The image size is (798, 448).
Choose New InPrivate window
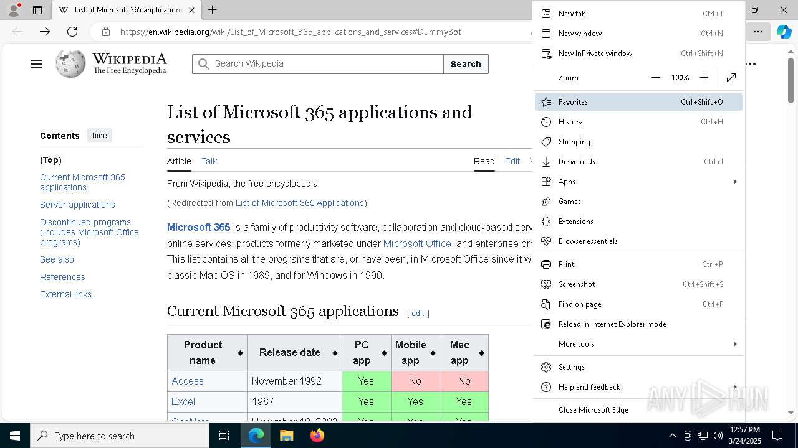click(x=638, y=54)
